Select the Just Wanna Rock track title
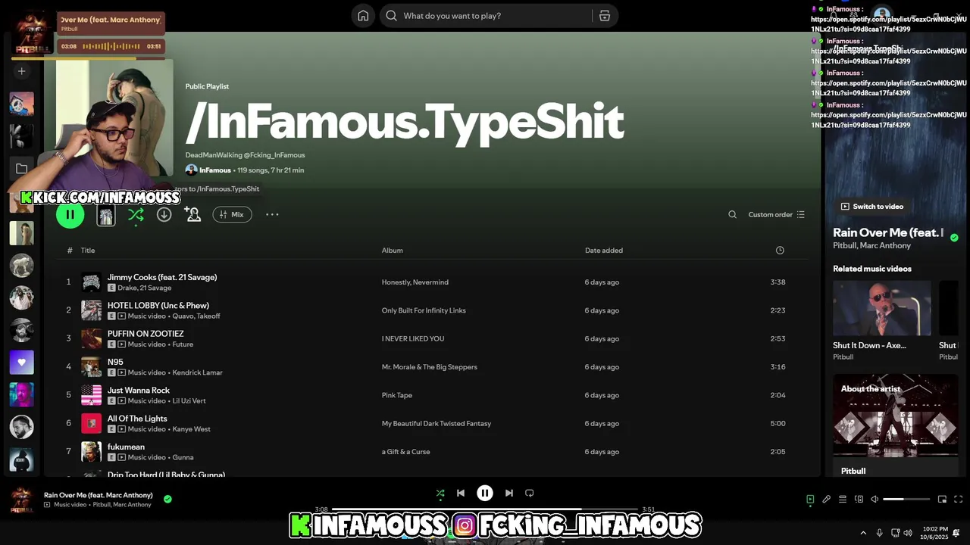This screenshot has width=970, height=545. (139, 390)
